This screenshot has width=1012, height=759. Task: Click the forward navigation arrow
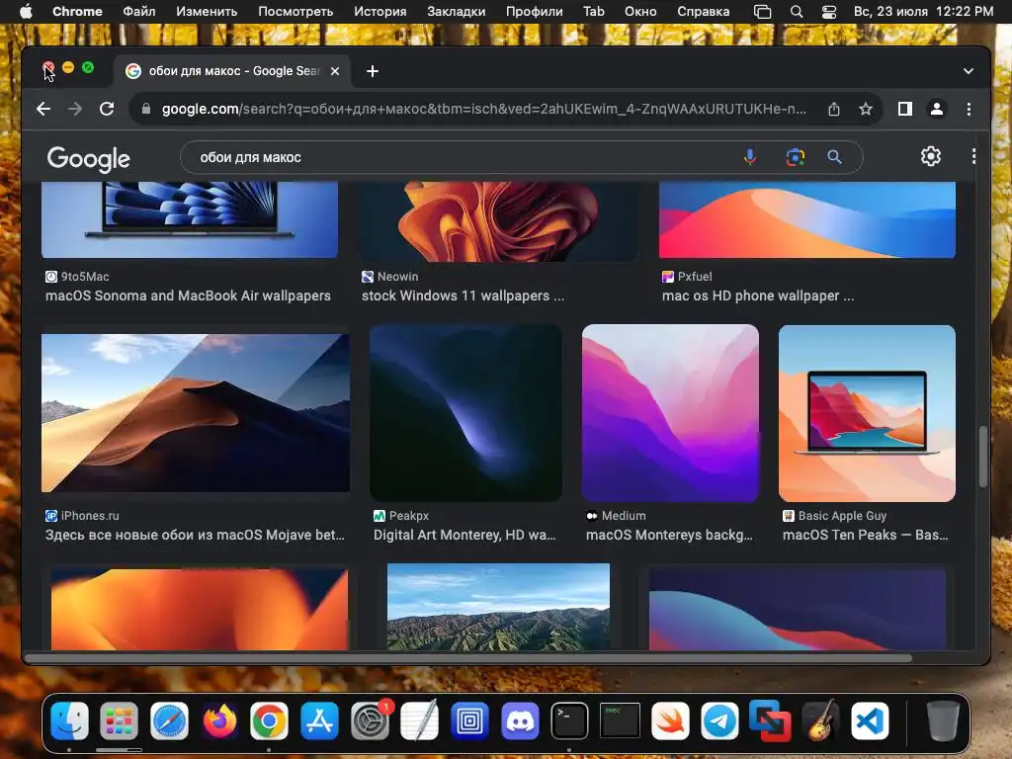coord(75,109)
